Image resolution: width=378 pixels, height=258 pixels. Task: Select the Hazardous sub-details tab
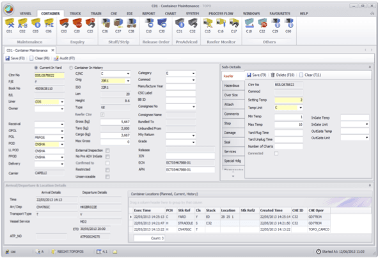(232, 86)
